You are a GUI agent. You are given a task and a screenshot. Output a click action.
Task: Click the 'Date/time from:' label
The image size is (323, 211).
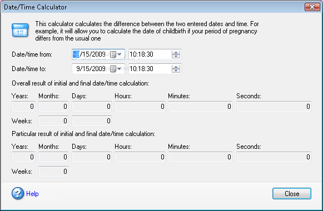[32, 54]
